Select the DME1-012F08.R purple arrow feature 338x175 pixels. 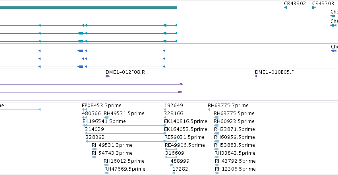tap(108, 76)
